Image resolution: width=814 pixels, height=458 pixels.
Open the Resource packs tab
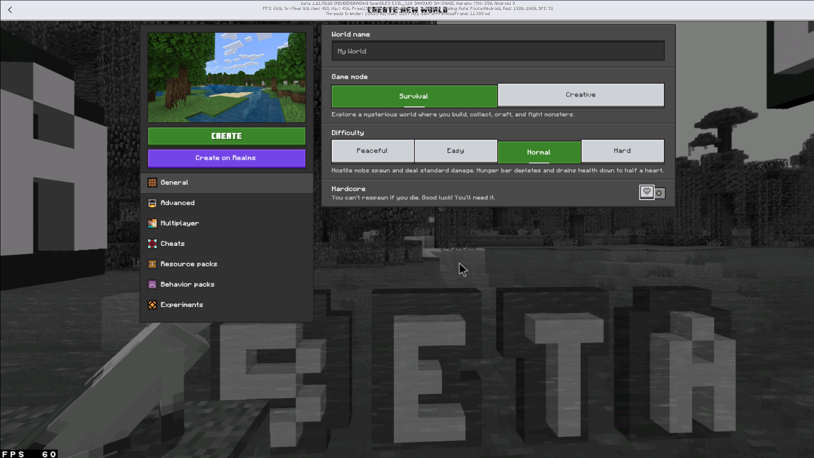tap(227, 264)
